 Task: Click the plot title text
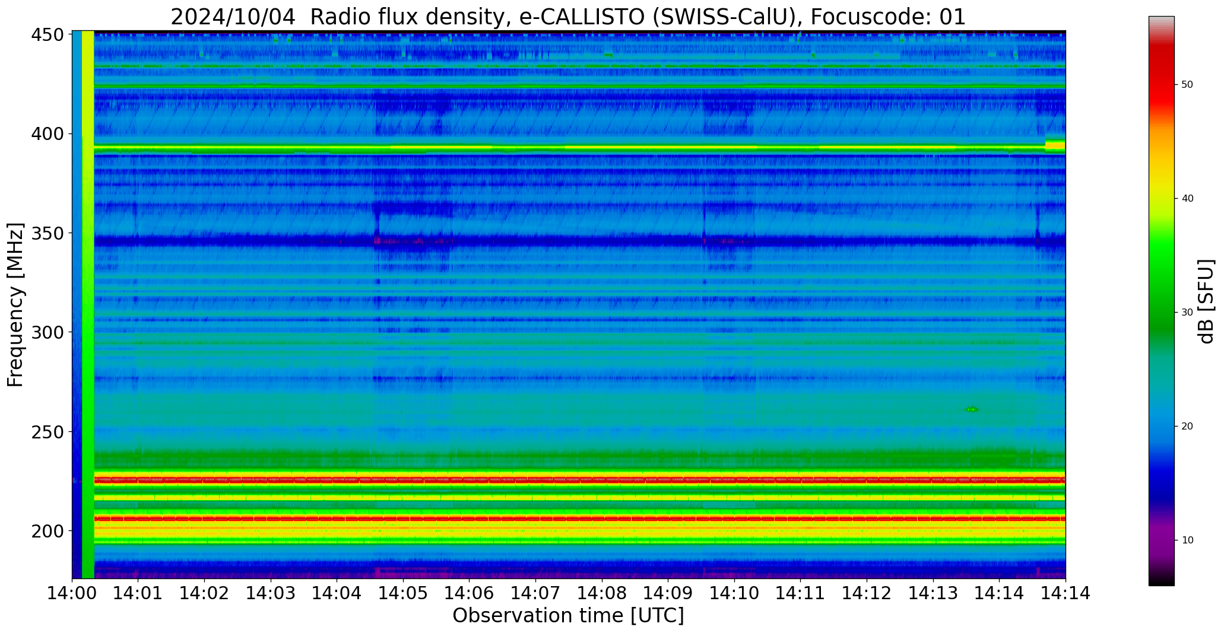coord(568,17)
